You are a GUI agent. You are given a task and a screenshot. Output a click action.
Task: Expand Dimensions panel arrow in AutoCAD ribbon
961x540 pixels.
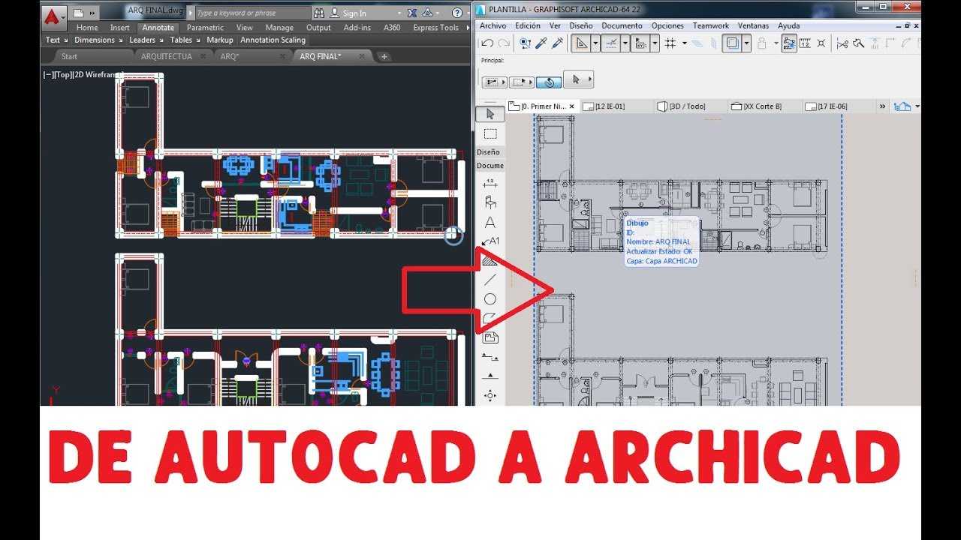(120, 40)
